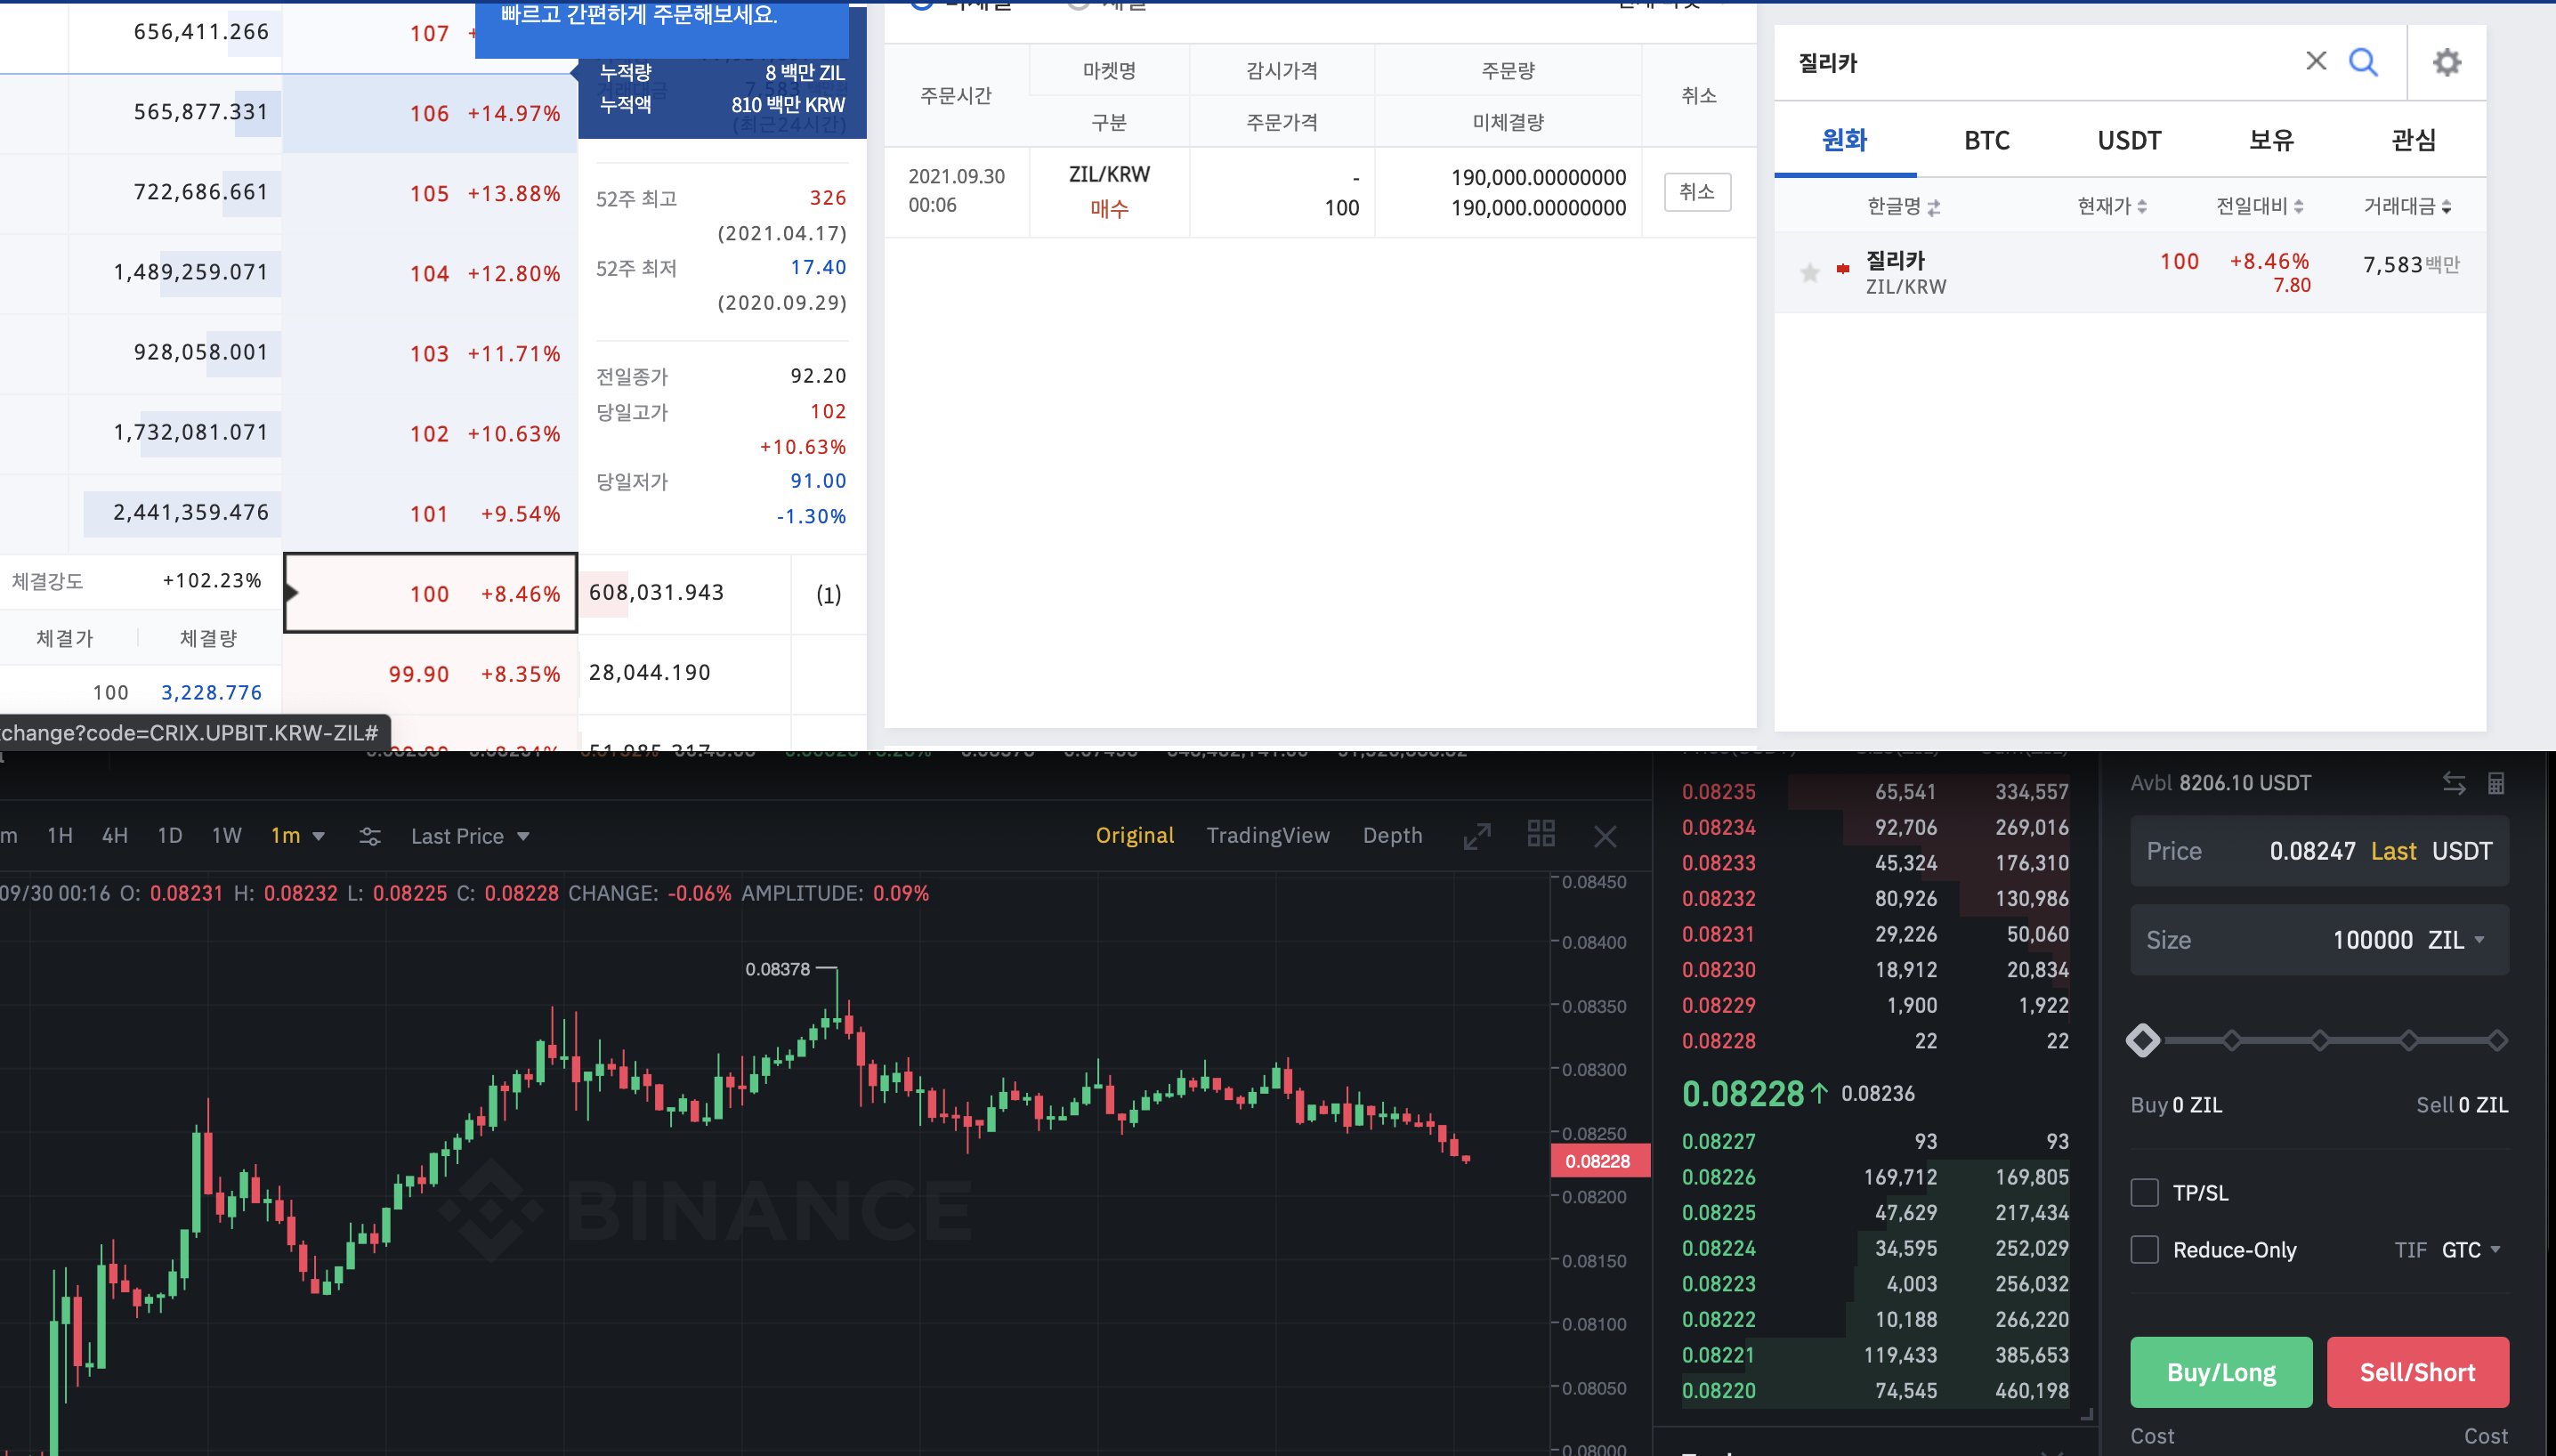Expand the Last Price dropdown

[x=470, y=836]
